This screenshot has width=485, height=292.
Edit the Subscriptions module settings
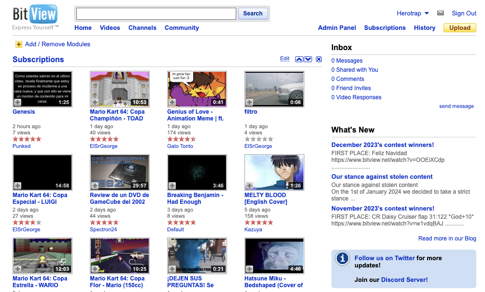285,59
